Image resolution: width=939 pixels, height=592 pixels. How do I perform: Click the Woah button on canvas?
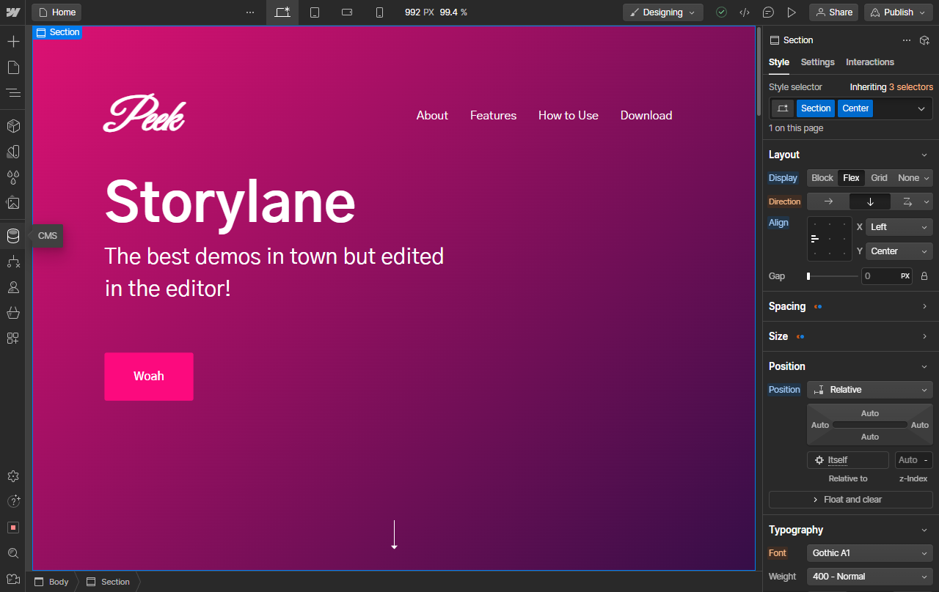(149, 377)
